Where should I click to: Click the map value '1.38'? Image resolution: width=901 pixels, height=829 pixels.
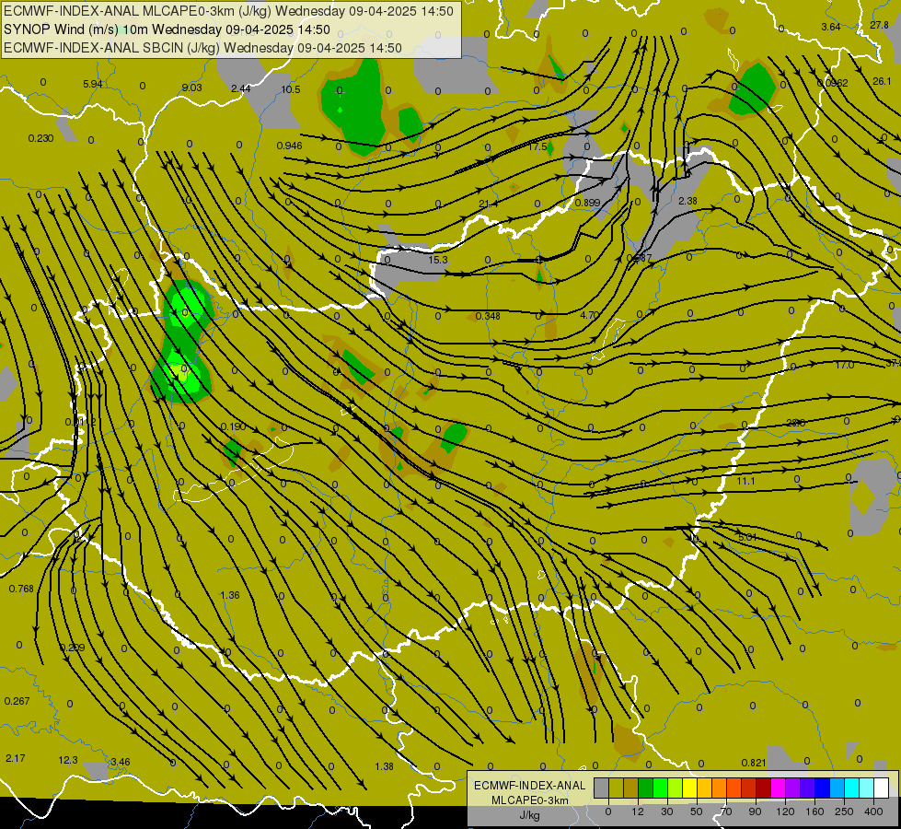click(x=384, y=766)
